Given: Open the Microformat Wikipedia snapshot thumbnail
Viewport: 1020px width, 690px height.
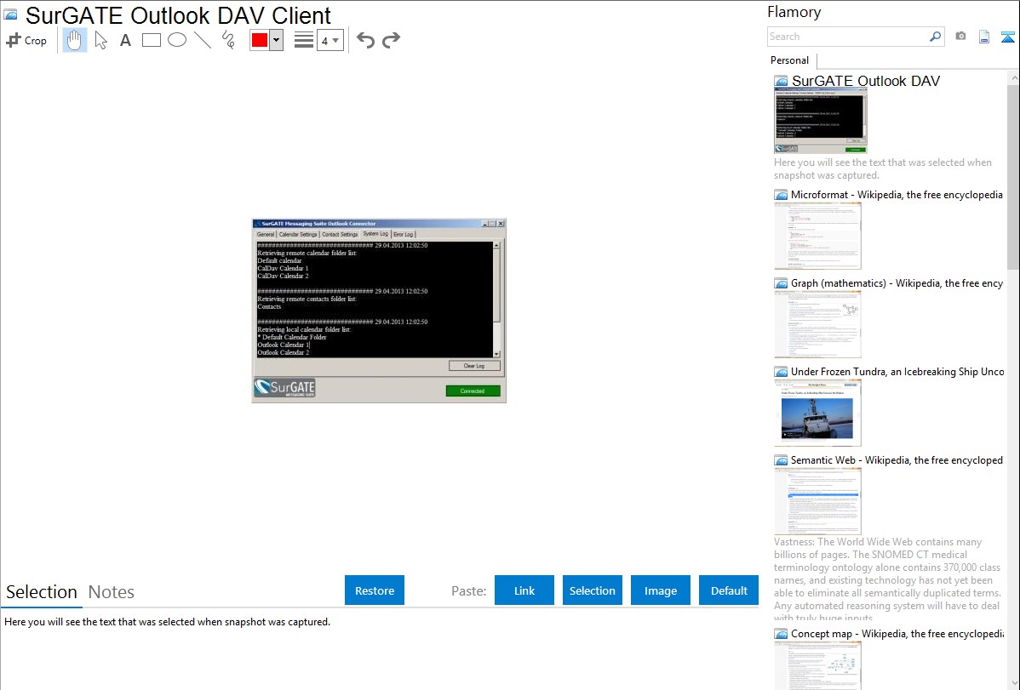Looking at the screenshot, I should coord(817,236).
